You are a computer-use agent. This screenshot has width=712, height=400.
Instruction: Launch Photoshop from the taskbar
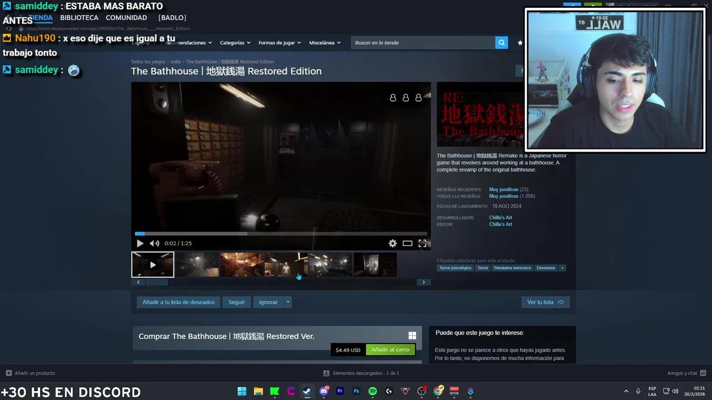pos(356,391)
